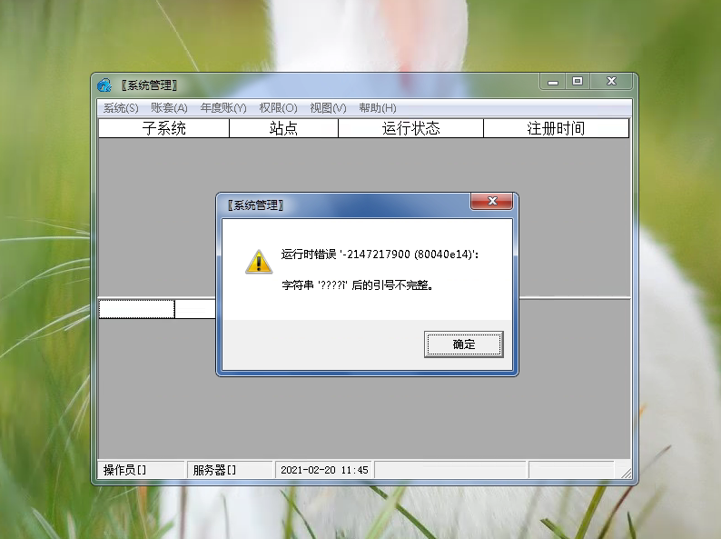Screen dimensions: 721x539
Task: Open the 帮助(H) menu
Action: point(378,108)
